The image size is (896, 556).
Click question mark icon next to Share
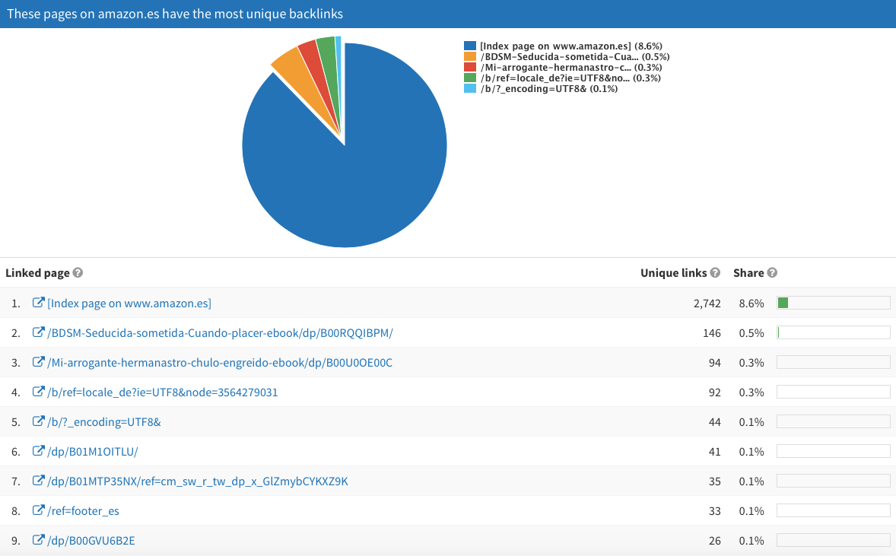pyautogui.click(x=772, y=273)
